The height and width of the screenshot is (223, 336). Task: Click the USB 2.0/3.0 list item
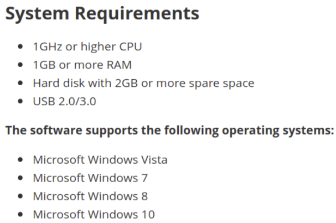(x=65, y=101)
